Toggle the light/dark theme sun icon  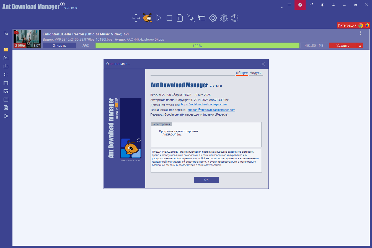coord(322,5)
